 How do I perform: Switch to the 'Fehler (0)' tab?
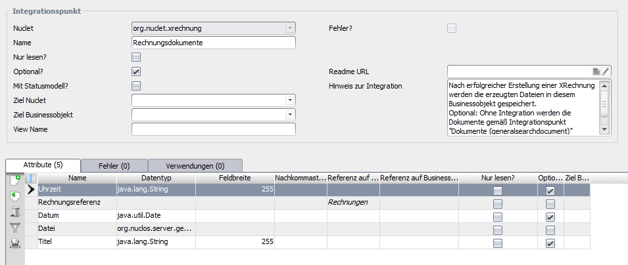click(x=114, y=166)
